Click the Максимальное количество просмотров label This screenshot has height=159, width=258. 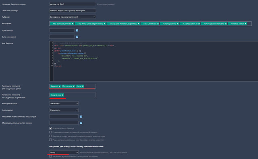[19, 117]
